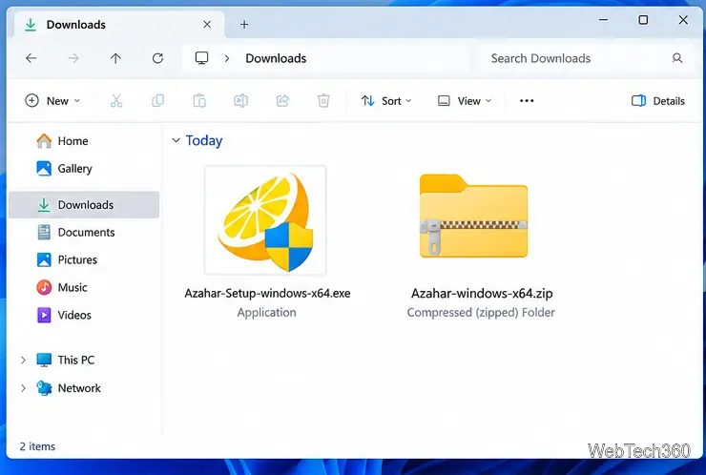Viewport: 706px width, 475px height.
Task: Expand the This PC tree chevron
Action: pos(23,361)
